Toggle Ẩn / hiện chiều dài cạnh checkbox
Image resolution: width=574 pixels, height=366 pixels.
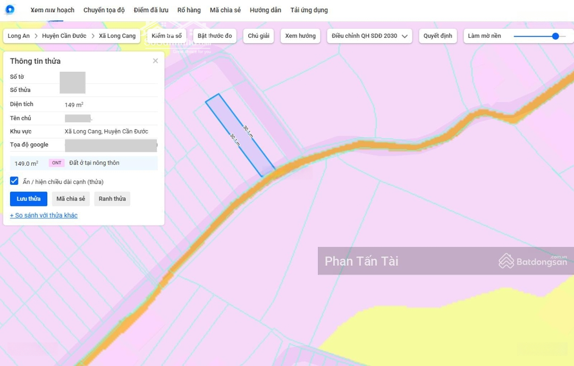click(14, 181)
